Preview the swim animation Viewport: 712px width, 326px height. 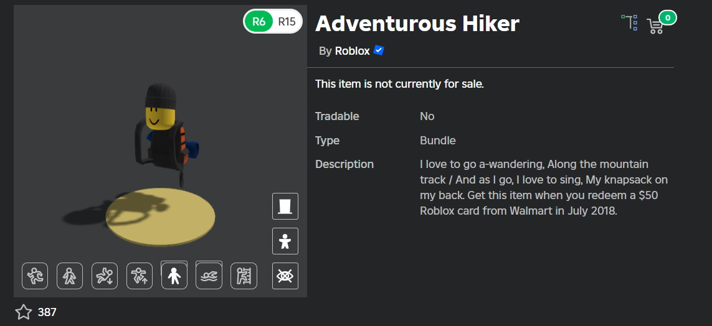click(x=209, y=276)
